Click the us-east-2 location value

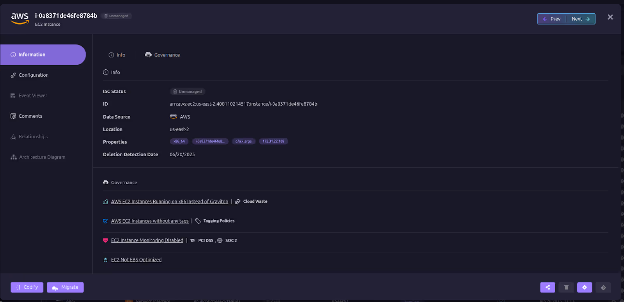(x=179, y=129)
